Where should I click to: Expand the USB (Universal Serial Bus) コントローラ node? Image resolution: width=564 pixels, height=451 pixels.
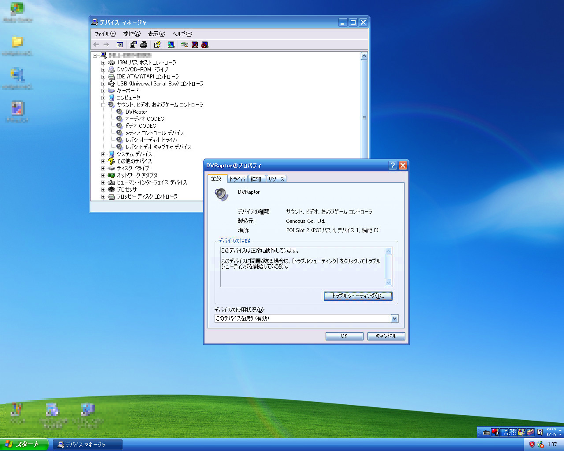pyautogui.click(x=104, y=84)
